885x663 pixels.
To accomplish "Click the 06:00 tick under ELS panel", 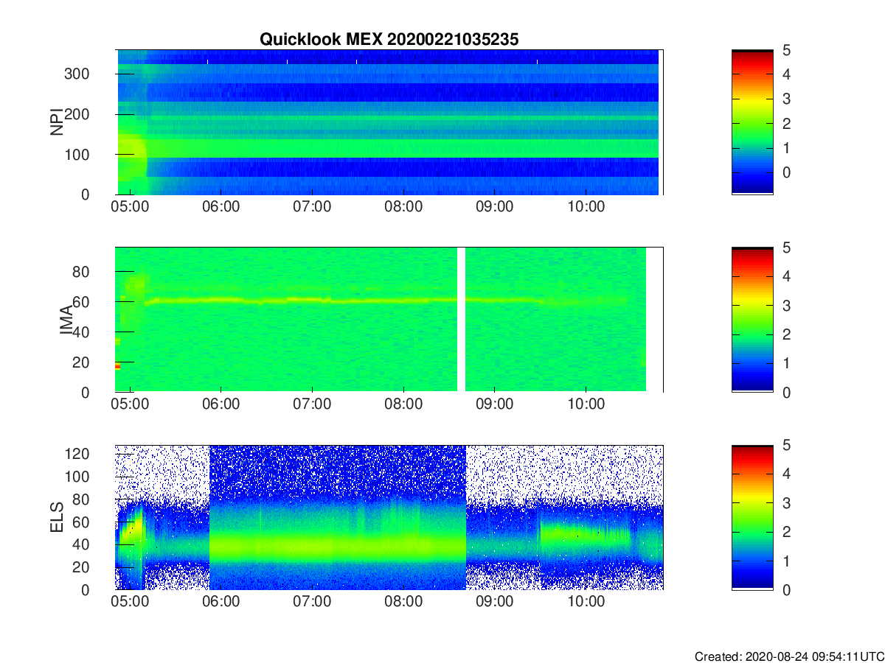I will click(x=221, y=602).
